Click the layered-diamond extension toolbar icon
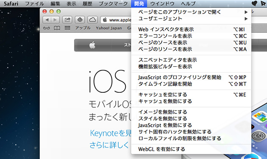Viewport: 267px width, 159px height. [80, 20]
